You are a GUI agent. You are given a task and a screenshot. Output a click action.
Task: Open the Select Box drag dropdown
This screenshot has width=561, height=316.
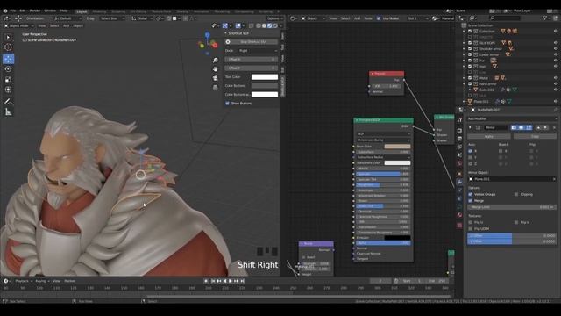coord(112,18)
